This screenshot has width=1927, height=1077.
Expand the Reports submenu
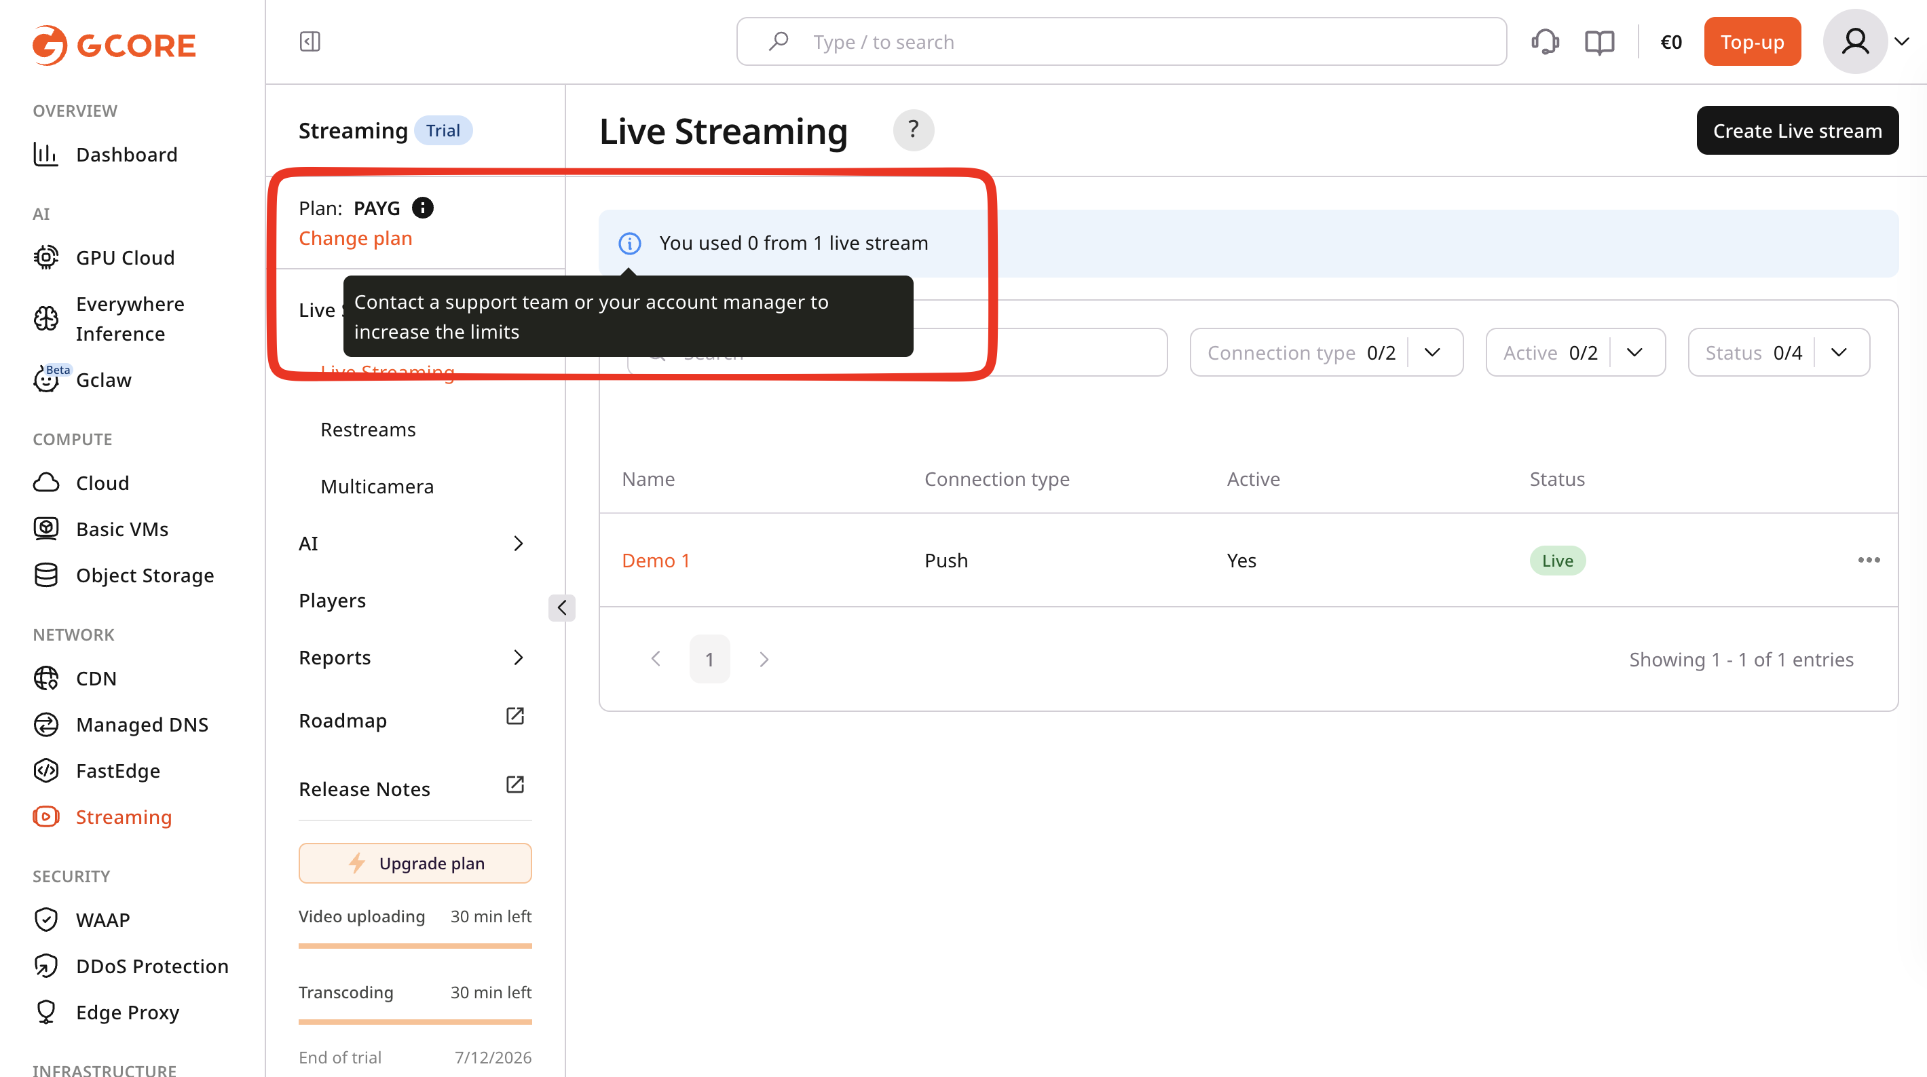(x=519, y=658)
